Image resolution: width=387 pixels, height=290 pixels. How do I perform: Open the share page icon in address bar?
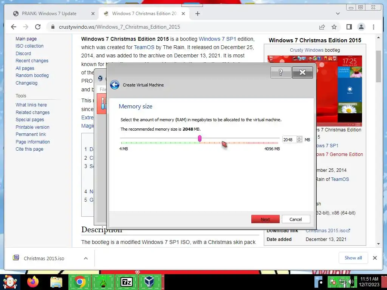(x=322, y=27)
